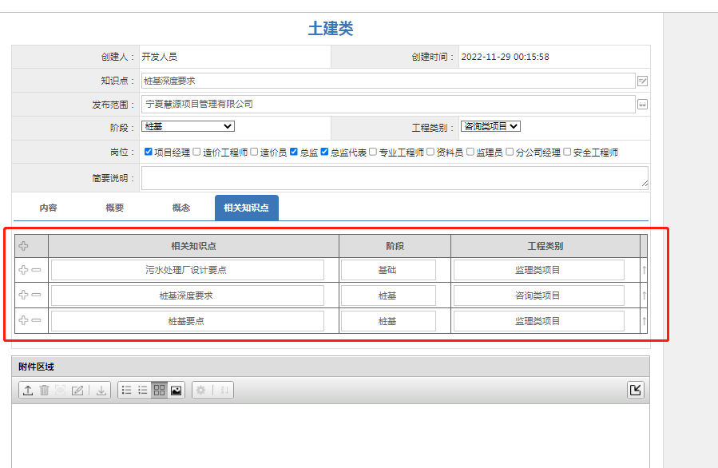Click the upload attachment icon

28,391
